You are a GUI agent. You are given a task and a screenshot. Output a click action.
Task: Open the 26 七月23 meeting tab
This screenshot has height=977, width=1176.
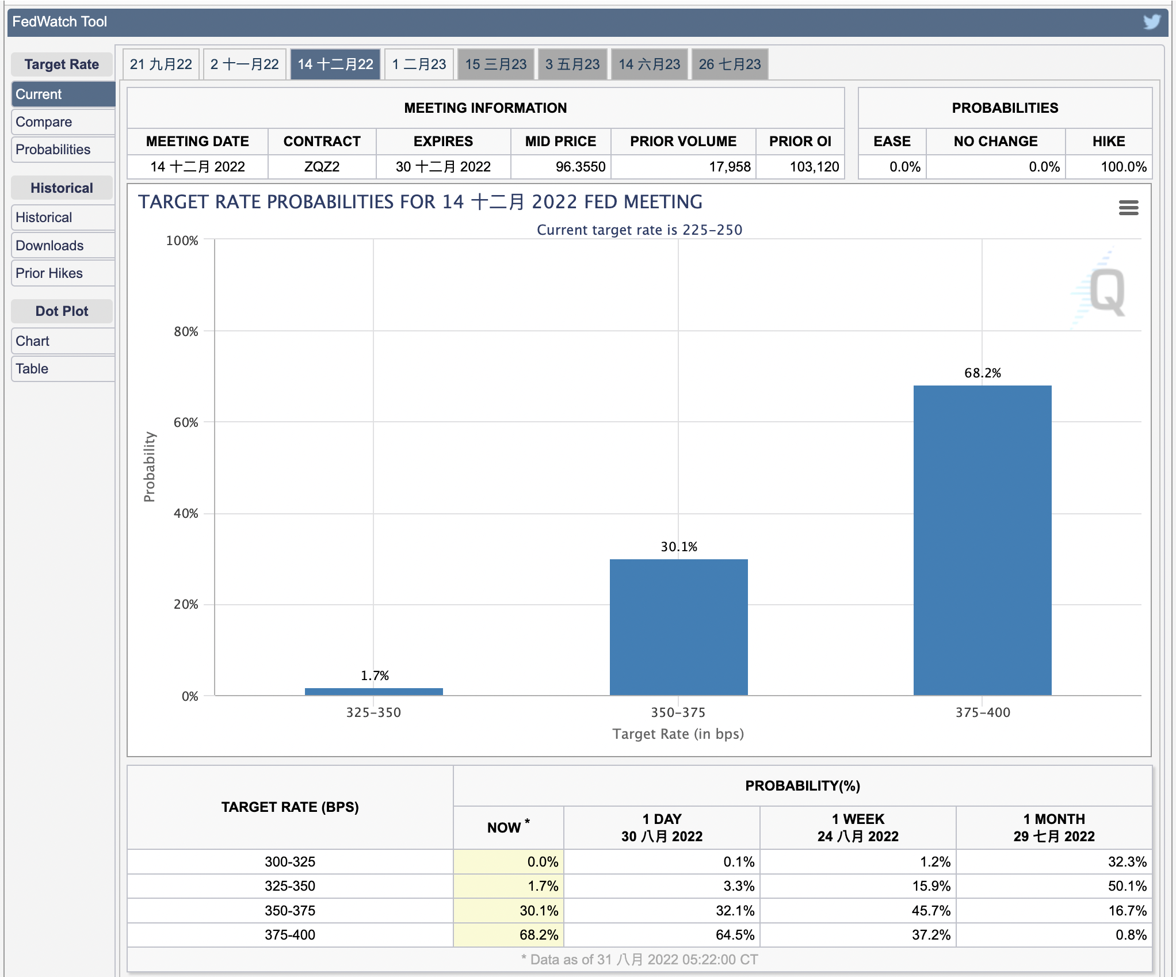(730, 64)
